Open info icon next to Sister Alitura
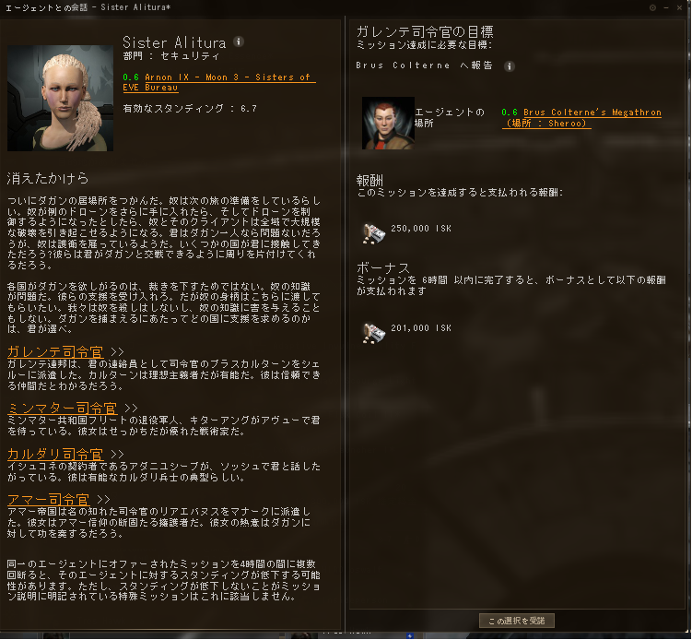The width and height of the screenshot is (692, 640). [239, 41]
